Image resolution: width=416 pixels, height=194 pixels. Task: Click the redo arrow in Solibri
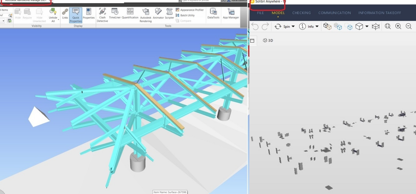click(x=265, y=27)
